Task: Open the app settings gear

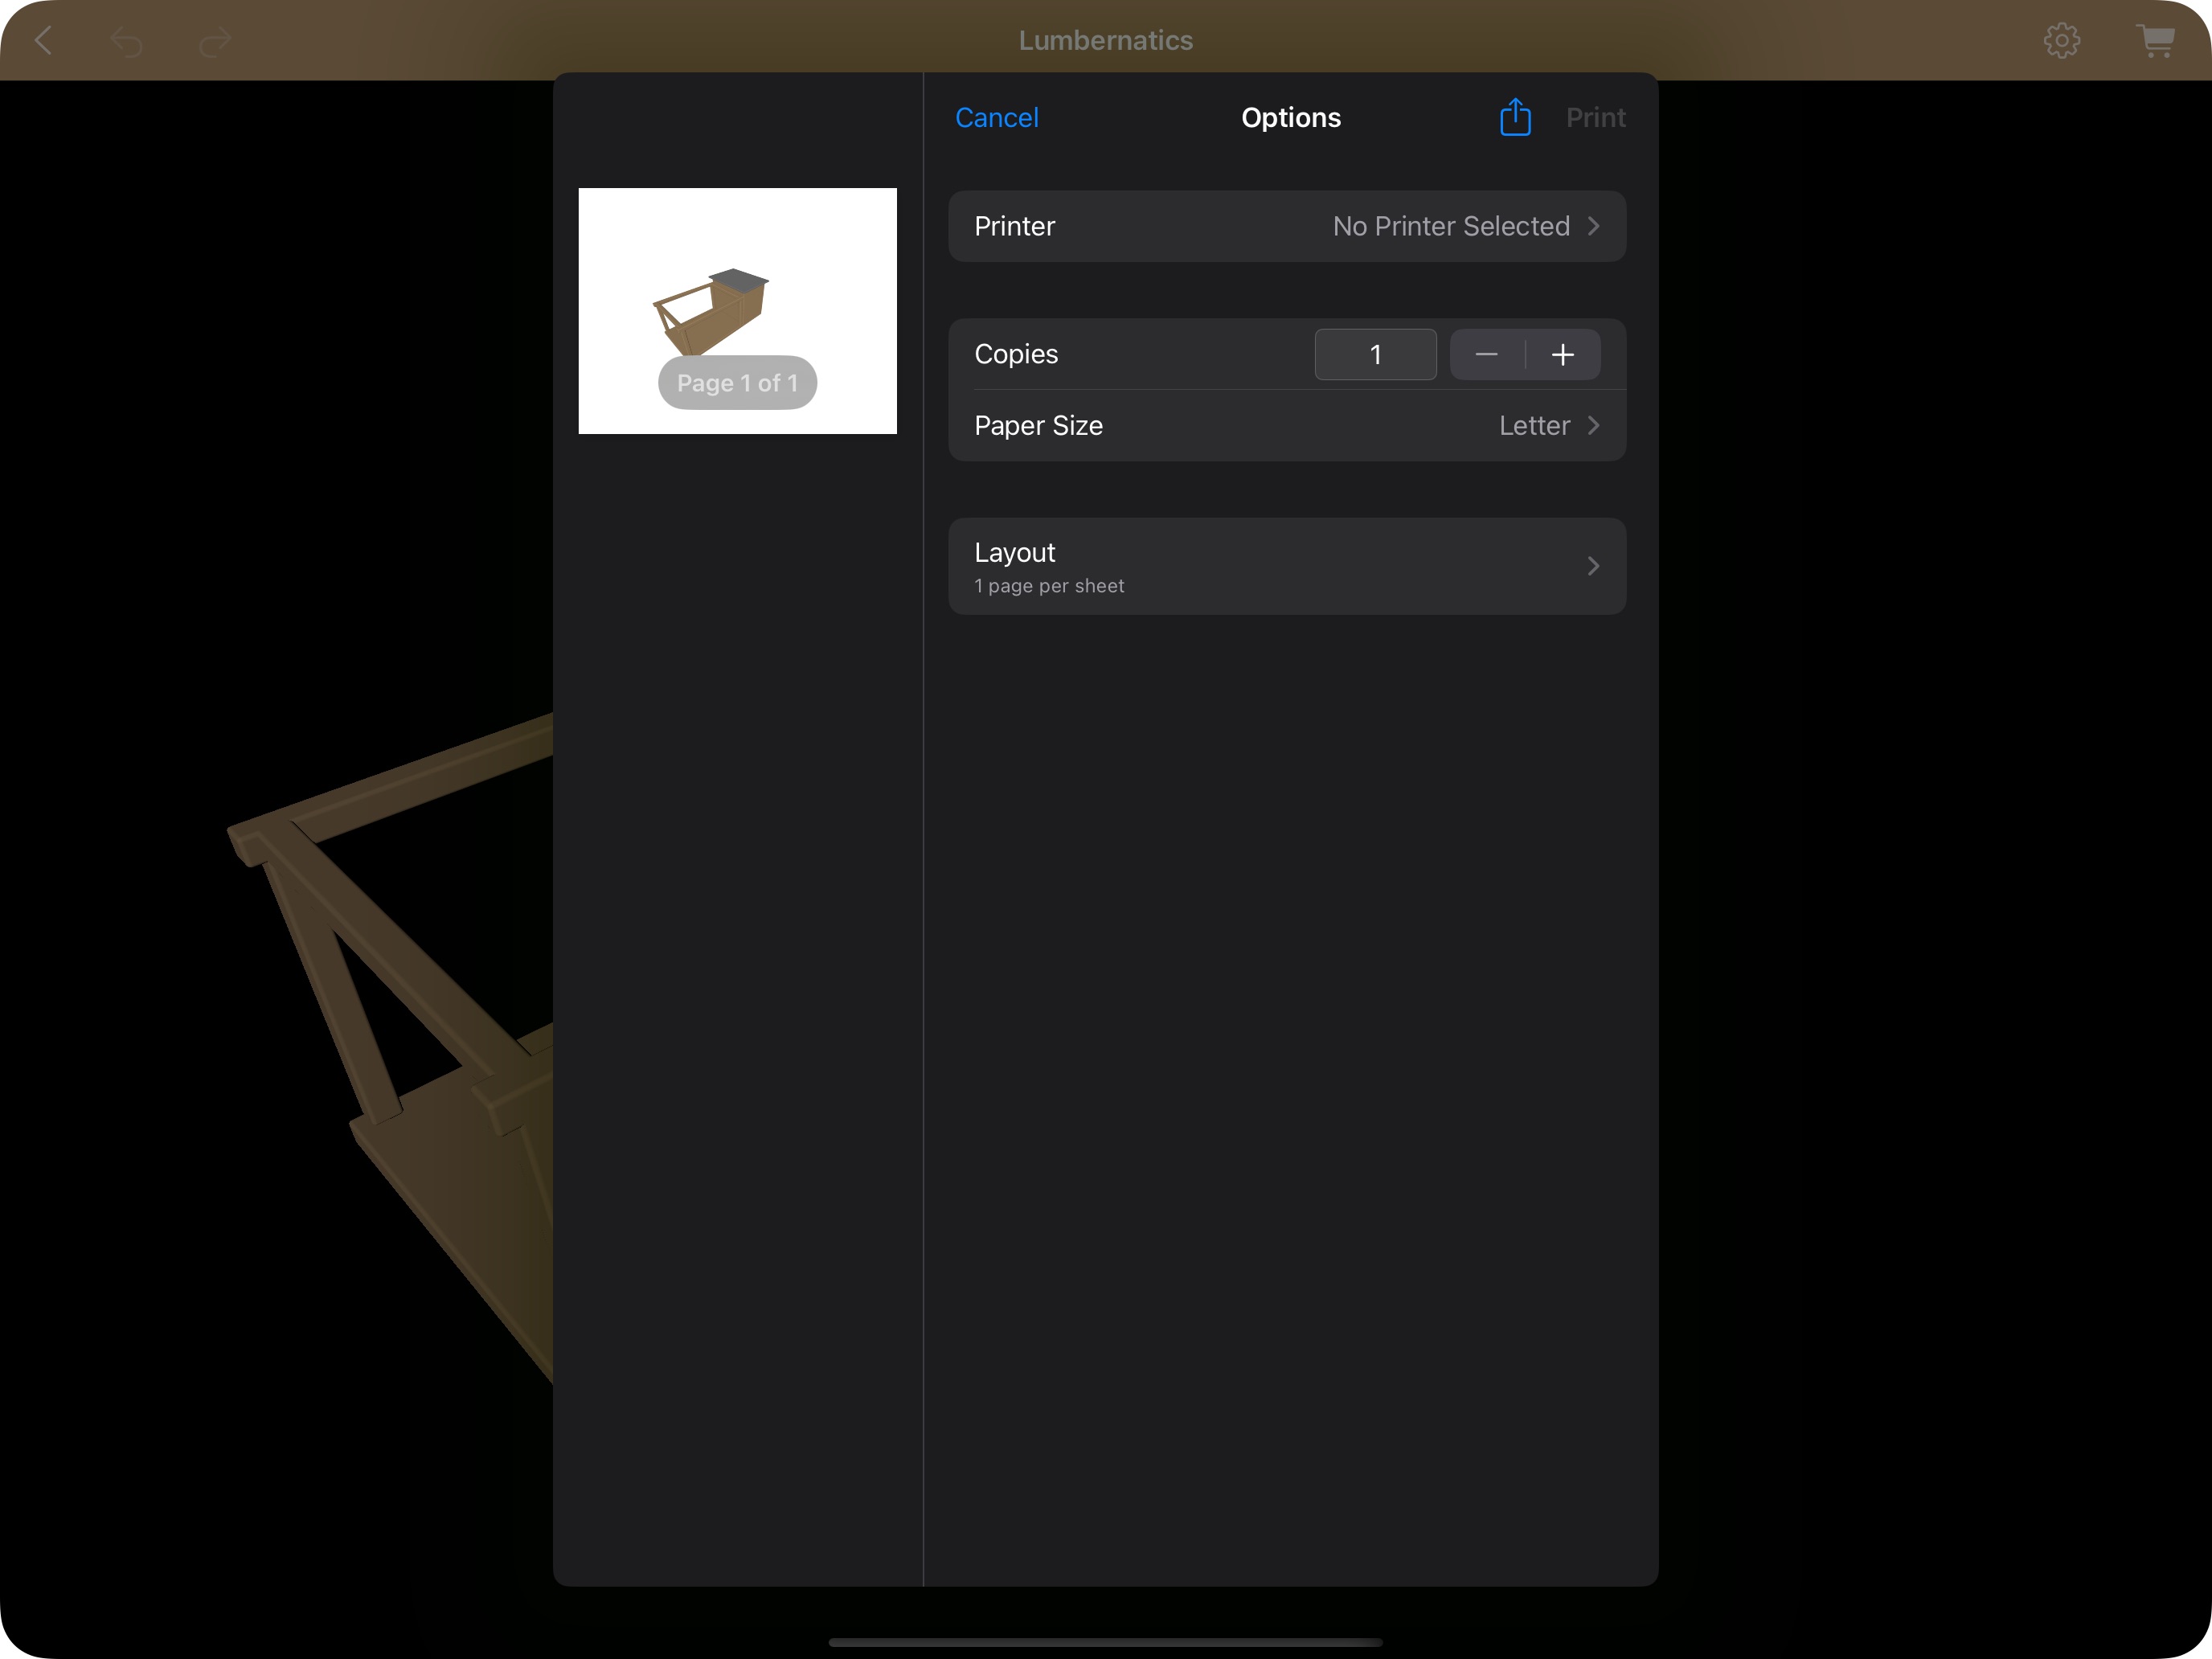Action: 2063,40
